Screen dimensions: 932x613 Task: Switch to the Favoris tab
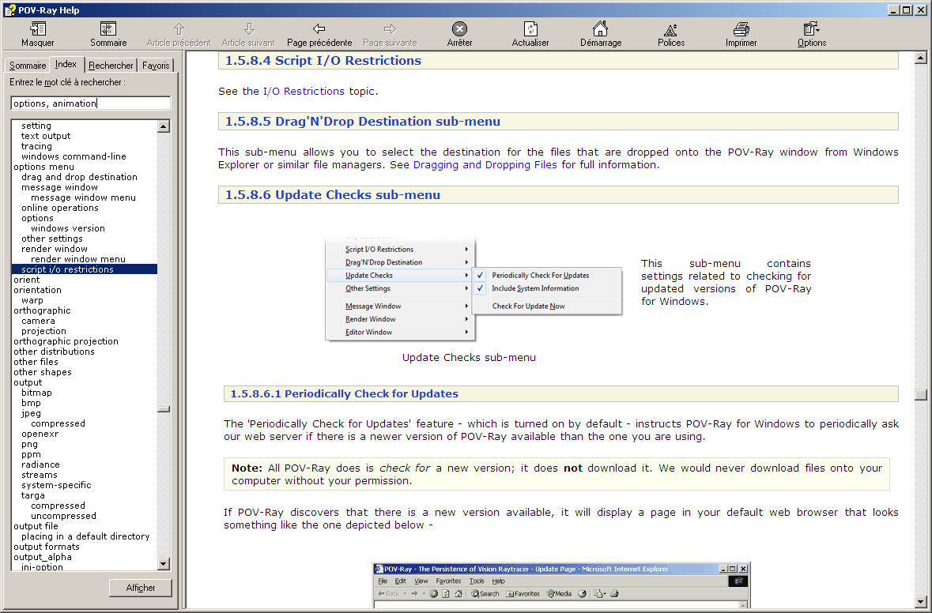point(156,66)
